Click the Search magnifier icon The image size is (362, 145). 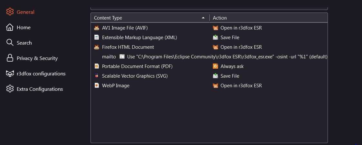tap(10, 43)
